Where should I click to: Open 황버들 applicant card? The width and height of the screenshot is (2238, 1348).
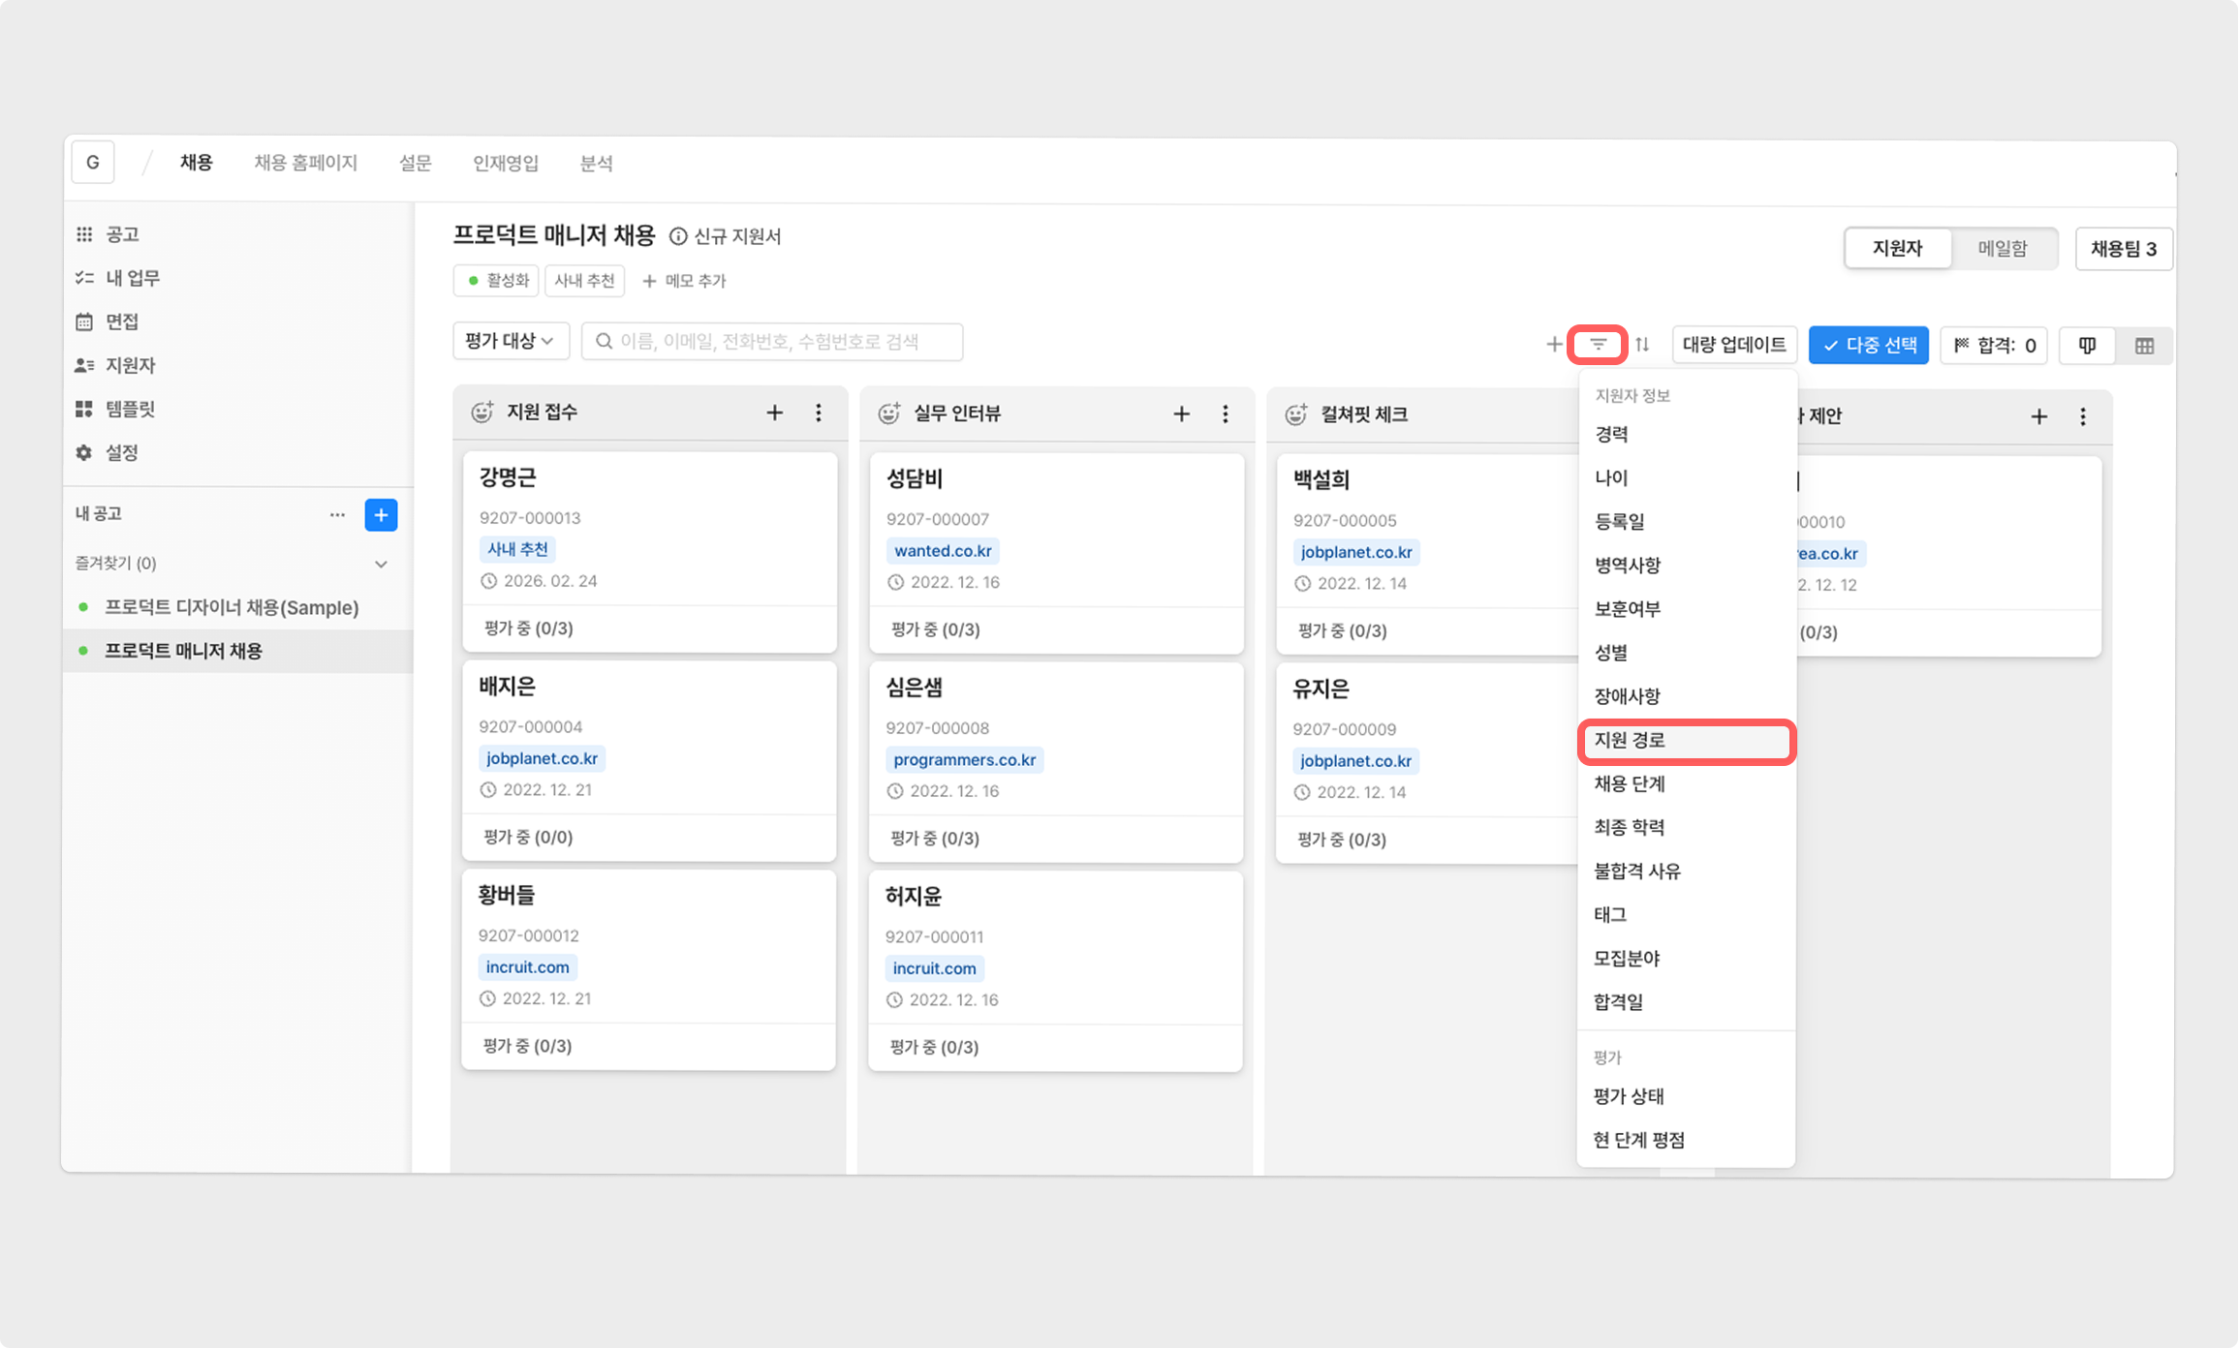(649, 969)
